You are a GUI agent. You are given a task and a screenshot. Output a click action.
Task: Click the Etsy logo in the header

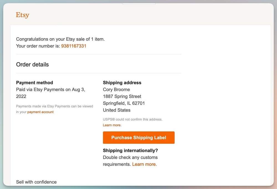point(22,15)
